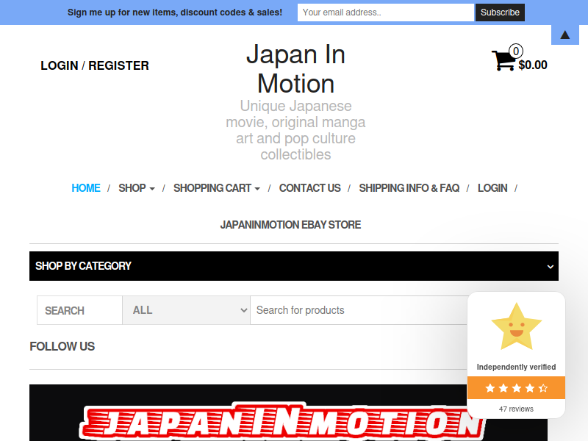Open the Shop dropdown menu
588x441 pixels.
137,188
